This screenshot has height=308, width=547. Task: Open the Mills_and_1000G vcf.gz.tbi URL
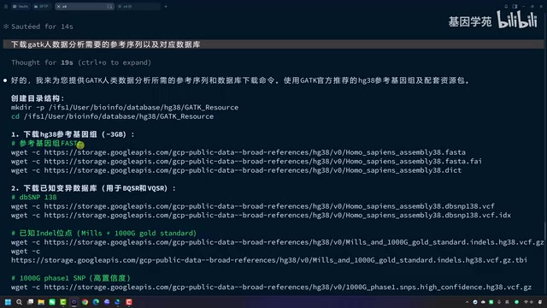pos(269,260)
